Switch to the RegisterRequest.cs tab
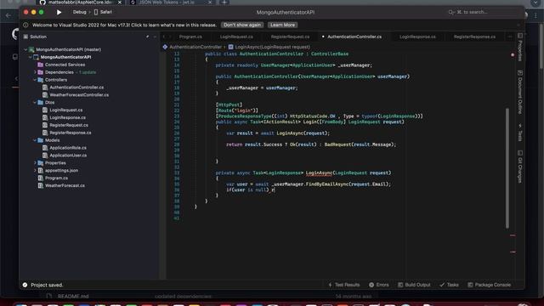The height and width of the screenshot is (306, 544). tap(290, 37)
